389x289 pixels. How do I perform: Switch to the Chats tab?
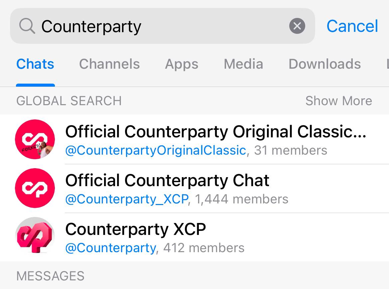(35, 64)
